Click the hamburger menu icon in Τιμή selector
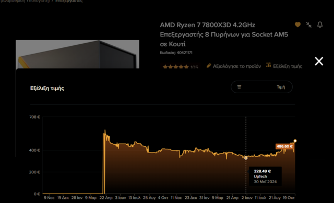Image resolution: width=334 pixels, height=203 pixels. (239, 87)
